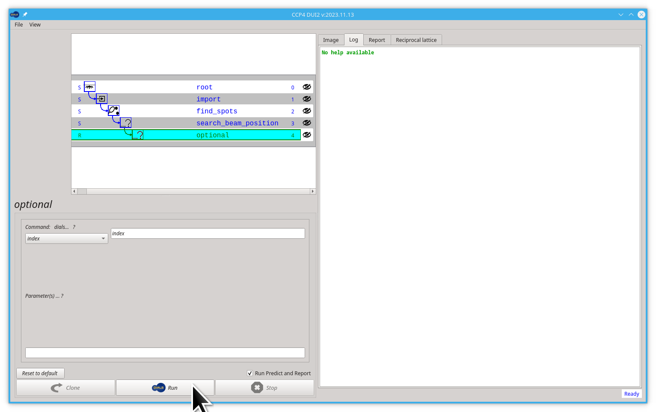
Task: Click the Run button
Action: point(165,388)
